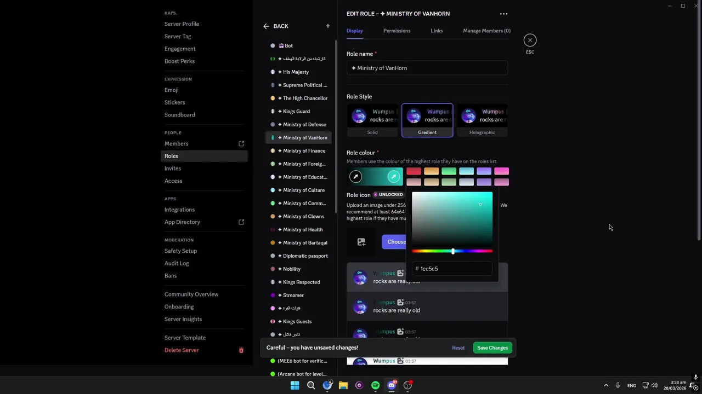
Task: Click the hex colour input field
Action: pyautogui.click(x=452, y=269)
